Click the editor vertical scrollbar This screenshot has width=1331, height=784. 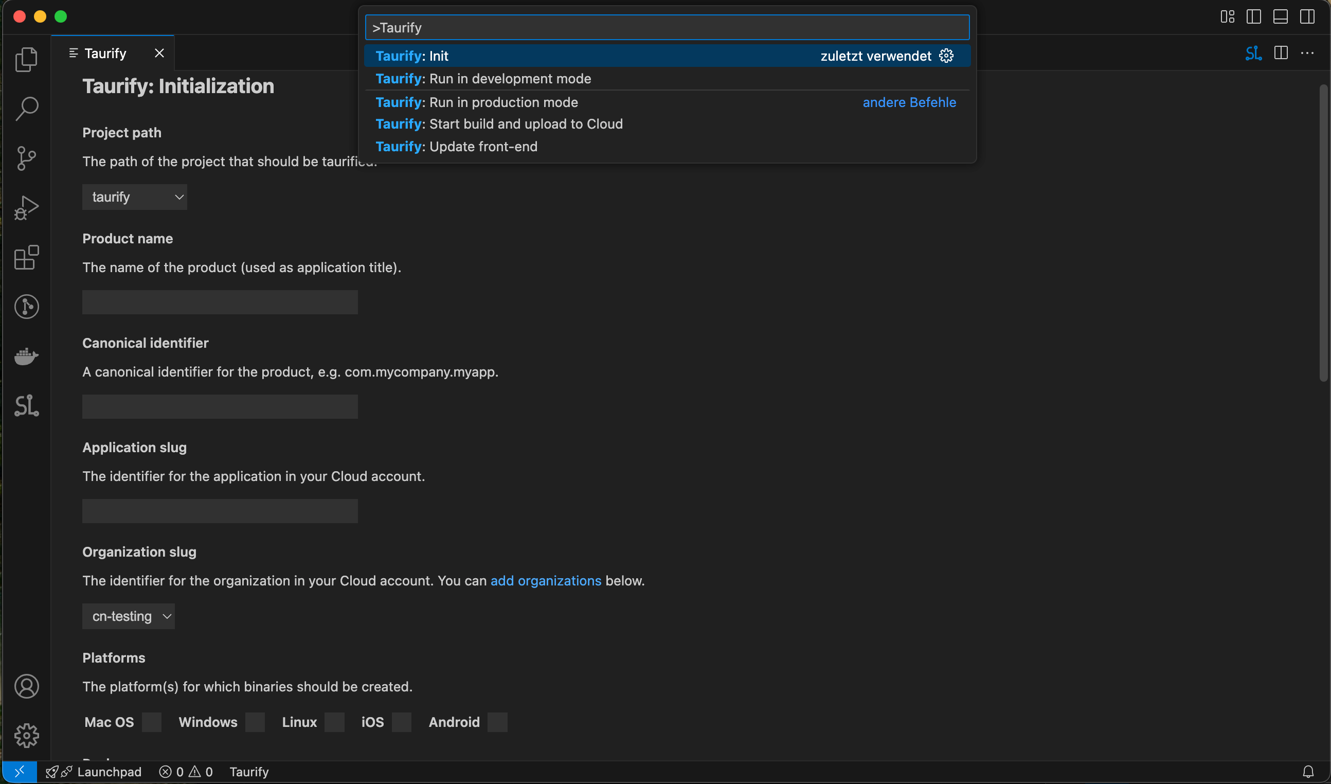pyautogui.click(x=1323, y=233)
